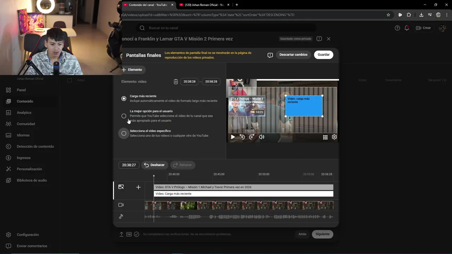The height and width of the screenshot is (254, 452).
Task: Open preview settings gear
Action: [x=334, y=137]
